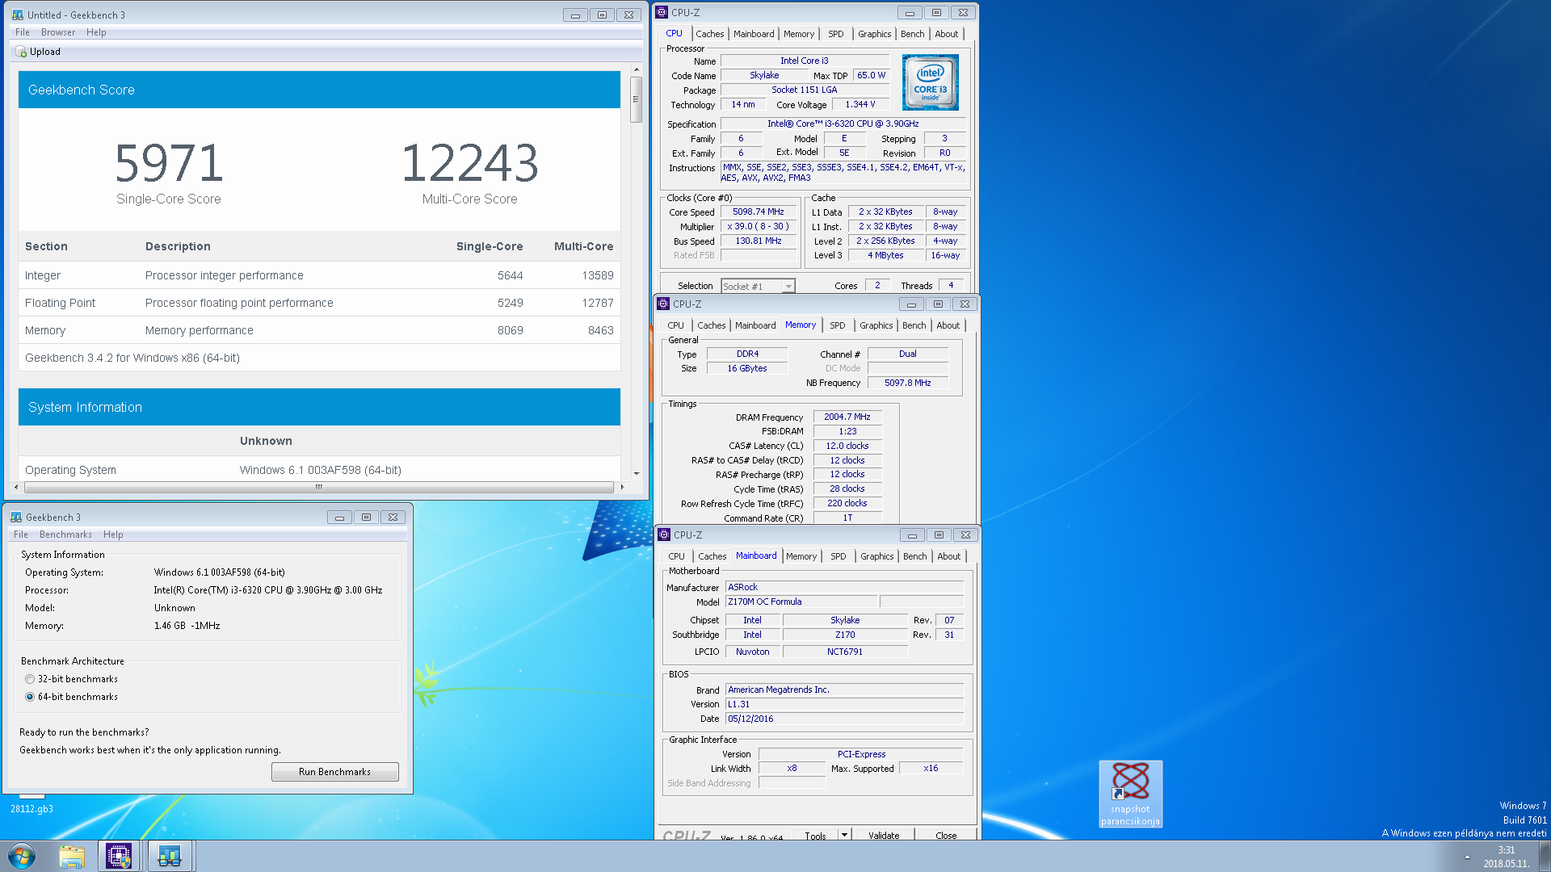Click the Validate button in CPU-Z

pyautogui.click(x=884, y=835)
